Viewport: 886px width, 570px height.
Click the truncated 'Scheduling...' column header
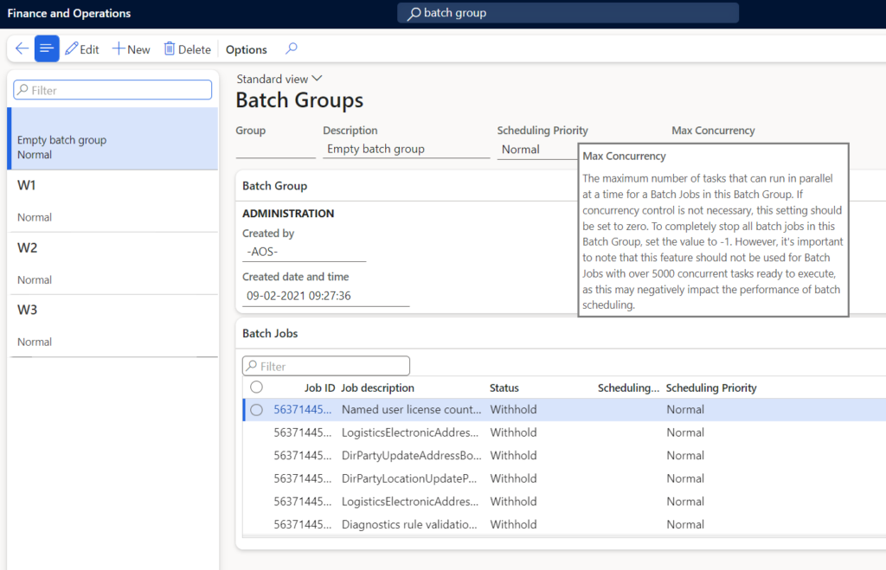[628, 388]
